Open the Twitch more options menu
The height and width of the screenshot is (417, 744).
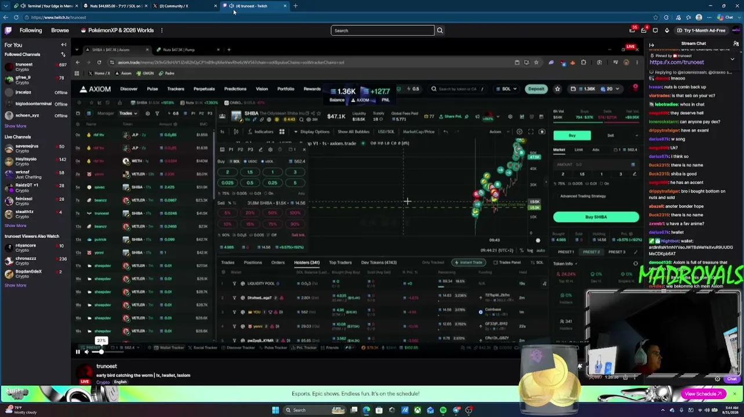tap(162, 30)
